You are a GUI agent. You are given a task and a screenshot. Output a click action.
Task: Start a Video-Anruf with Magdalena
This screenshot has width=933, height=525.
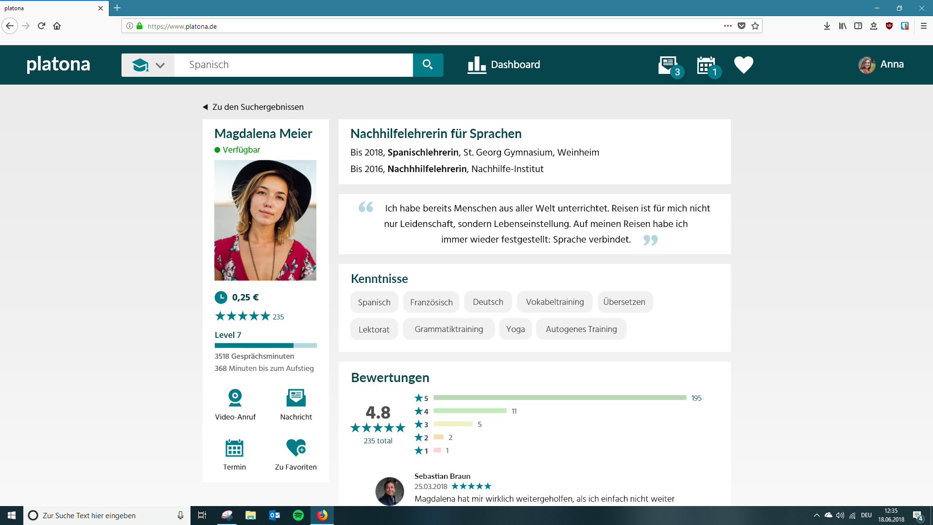click(x=235, y=398)
